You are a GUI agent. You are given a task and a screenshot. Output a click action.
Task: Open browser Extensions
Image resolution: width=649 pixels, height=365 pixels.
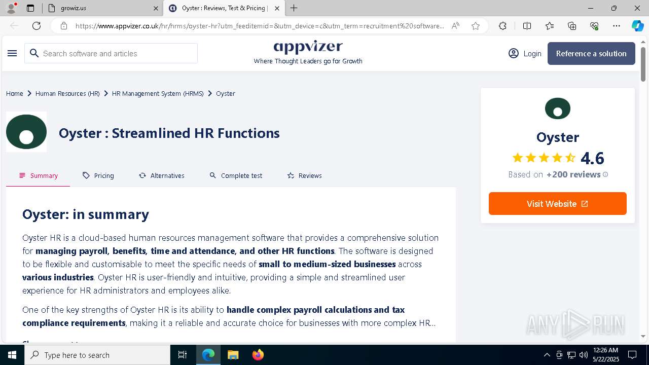coord(502,26)
